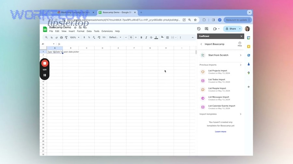Open the Extensions menu
Screen dimensions: 293x164
107,31
